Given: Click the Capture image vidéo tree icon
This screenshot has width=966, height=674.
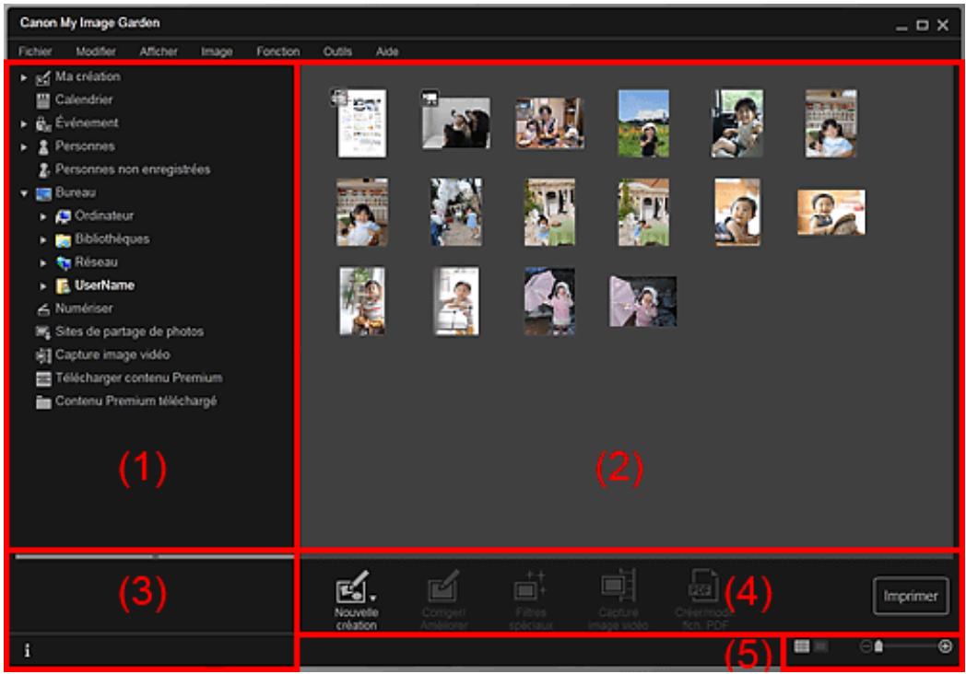Looking at the screenshot, I should coord(43,355).
